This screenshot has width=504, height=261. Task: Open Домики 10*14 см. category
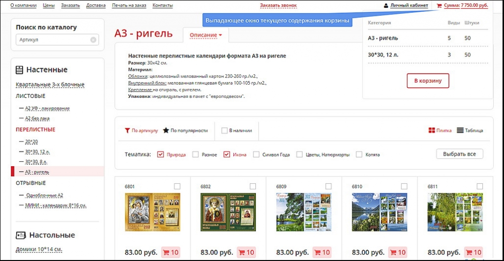tap(39, 249)
